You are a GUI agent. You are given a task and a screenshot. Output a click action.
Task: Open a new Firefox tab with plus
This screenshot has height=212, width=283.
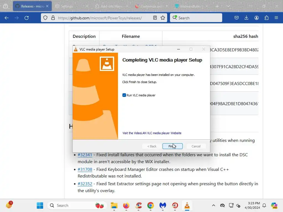point(217,6)
